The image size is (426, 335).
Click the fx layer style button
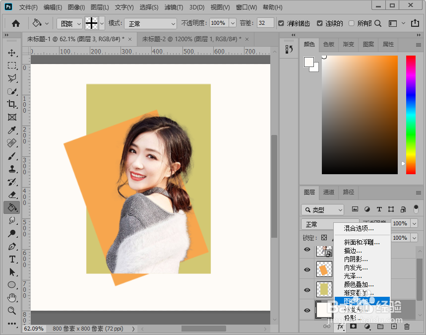pos(340,327)
